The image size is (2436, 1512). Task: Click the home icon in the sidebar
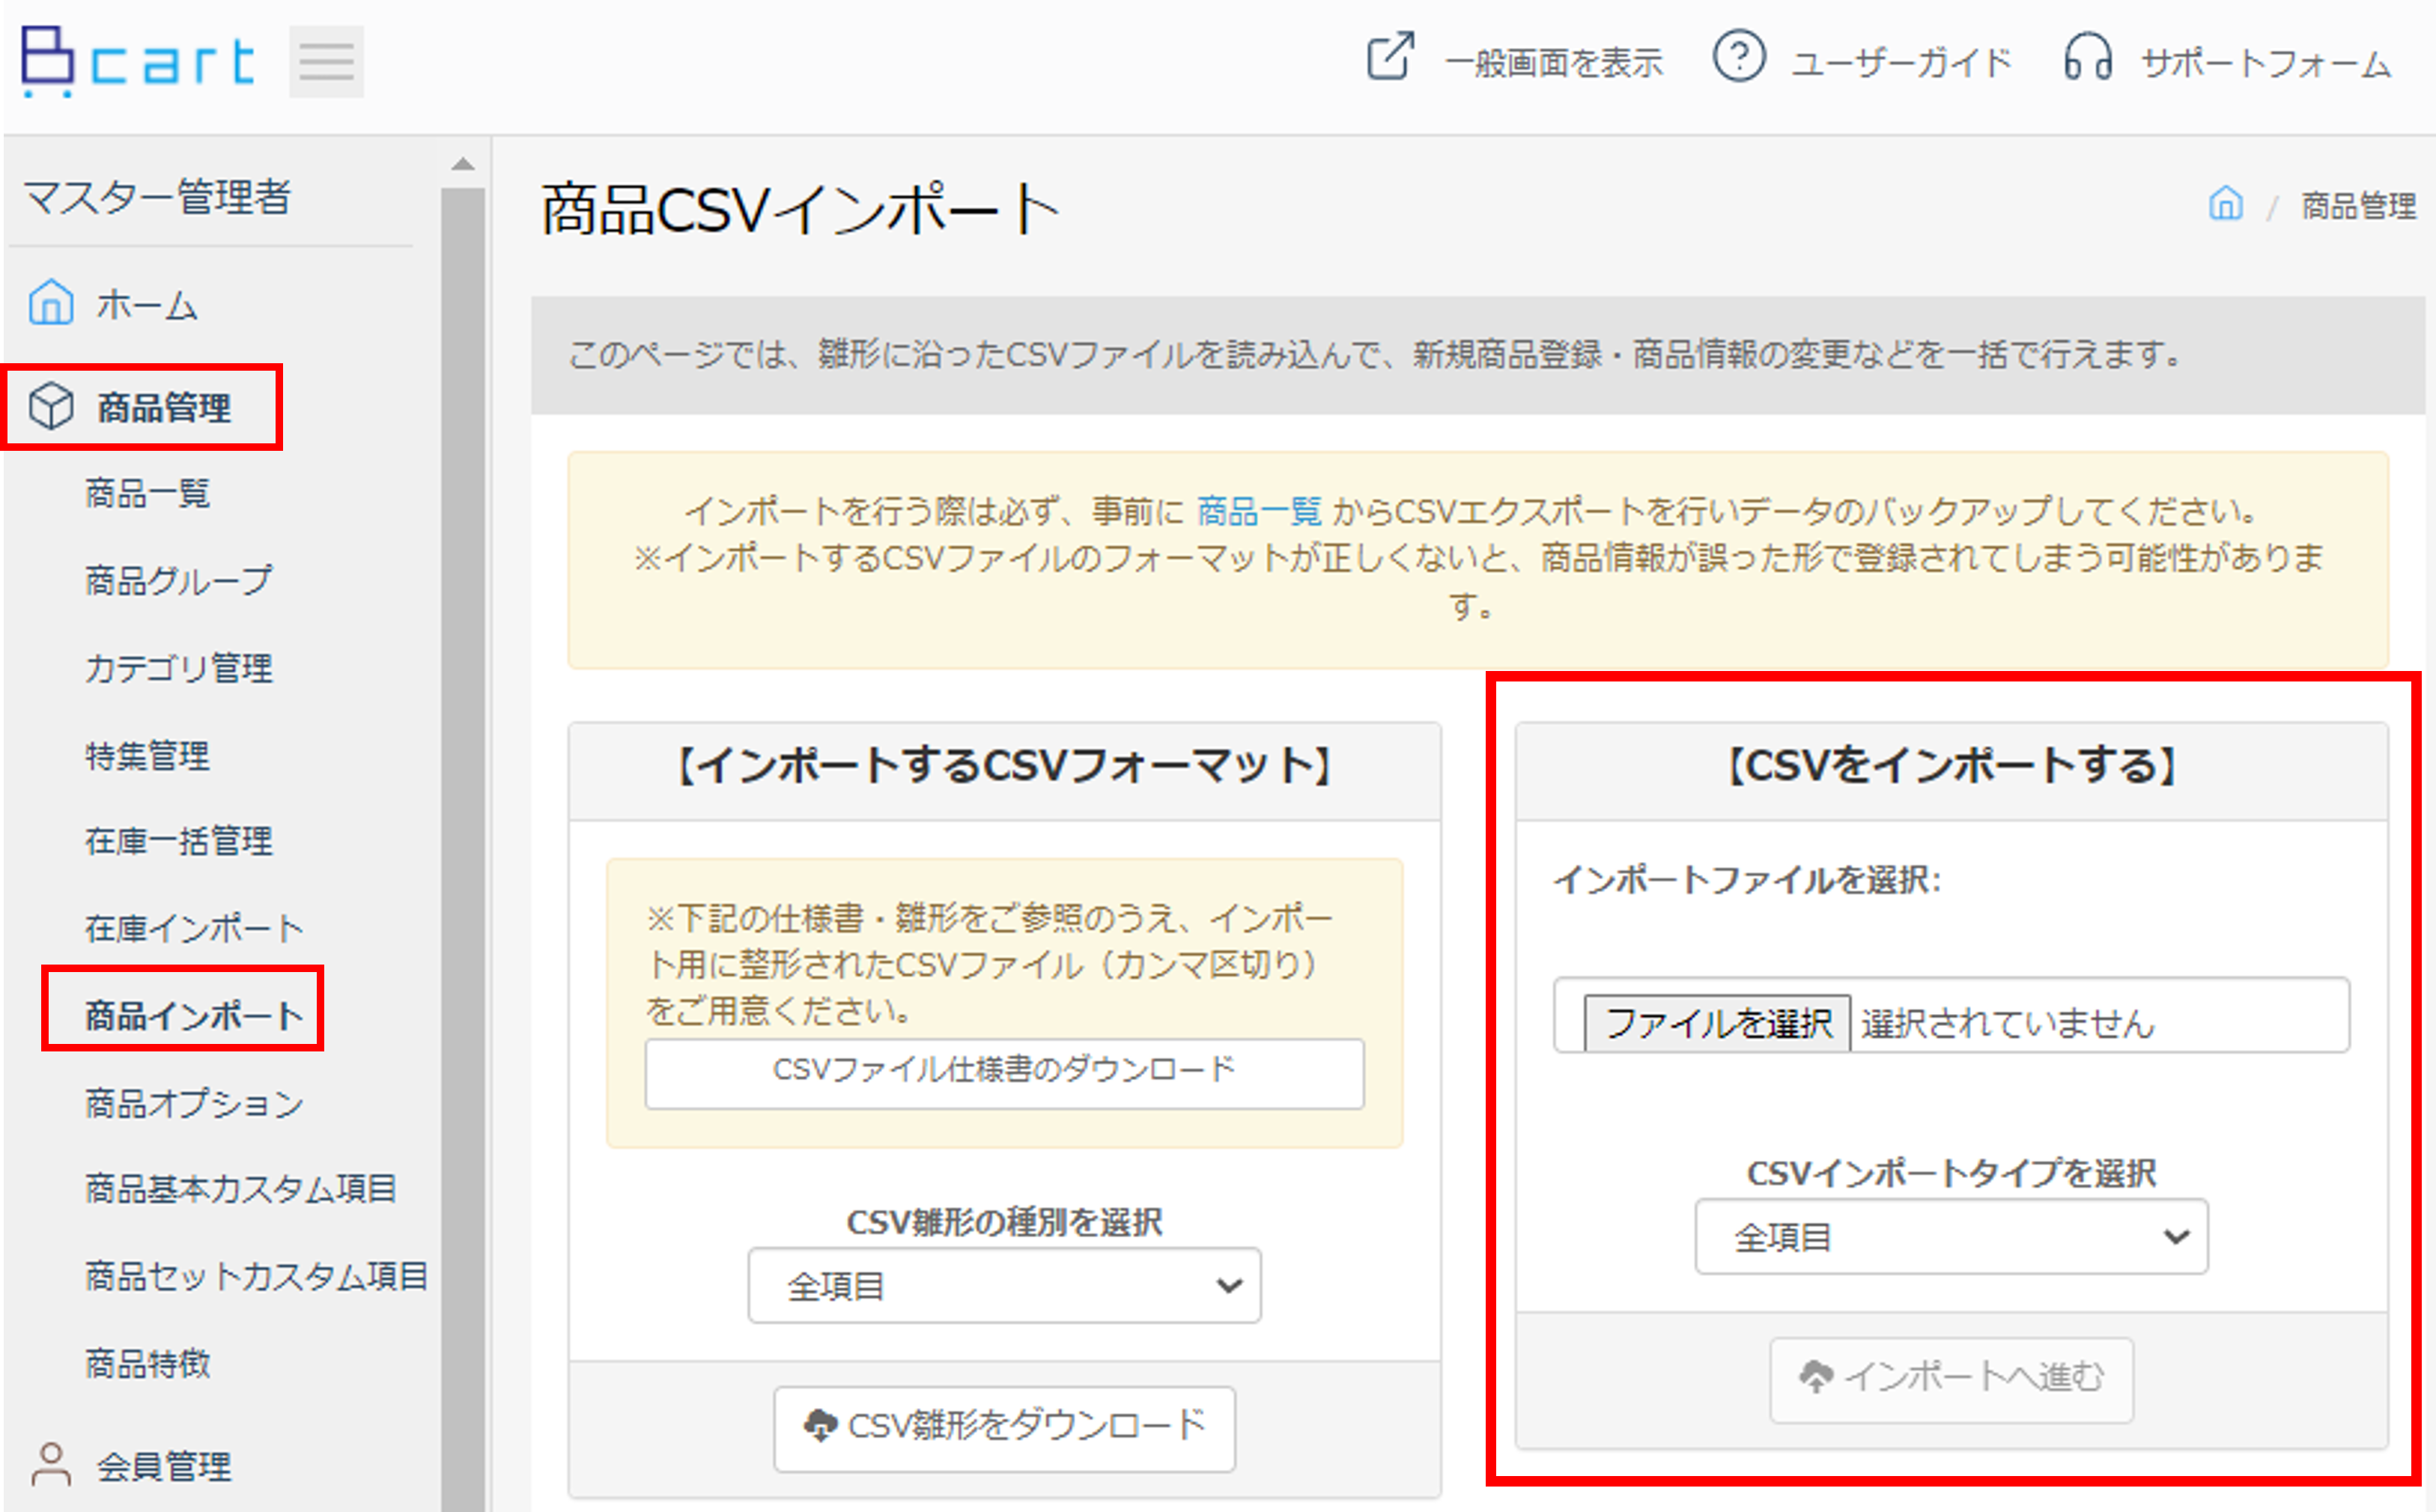(x=51, y=302)
